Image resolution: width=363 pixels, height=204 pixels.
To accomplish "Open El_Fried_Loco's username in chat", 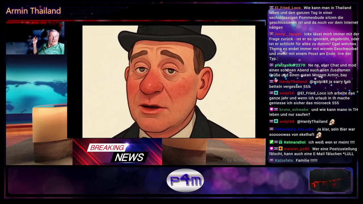I will 288,8.
